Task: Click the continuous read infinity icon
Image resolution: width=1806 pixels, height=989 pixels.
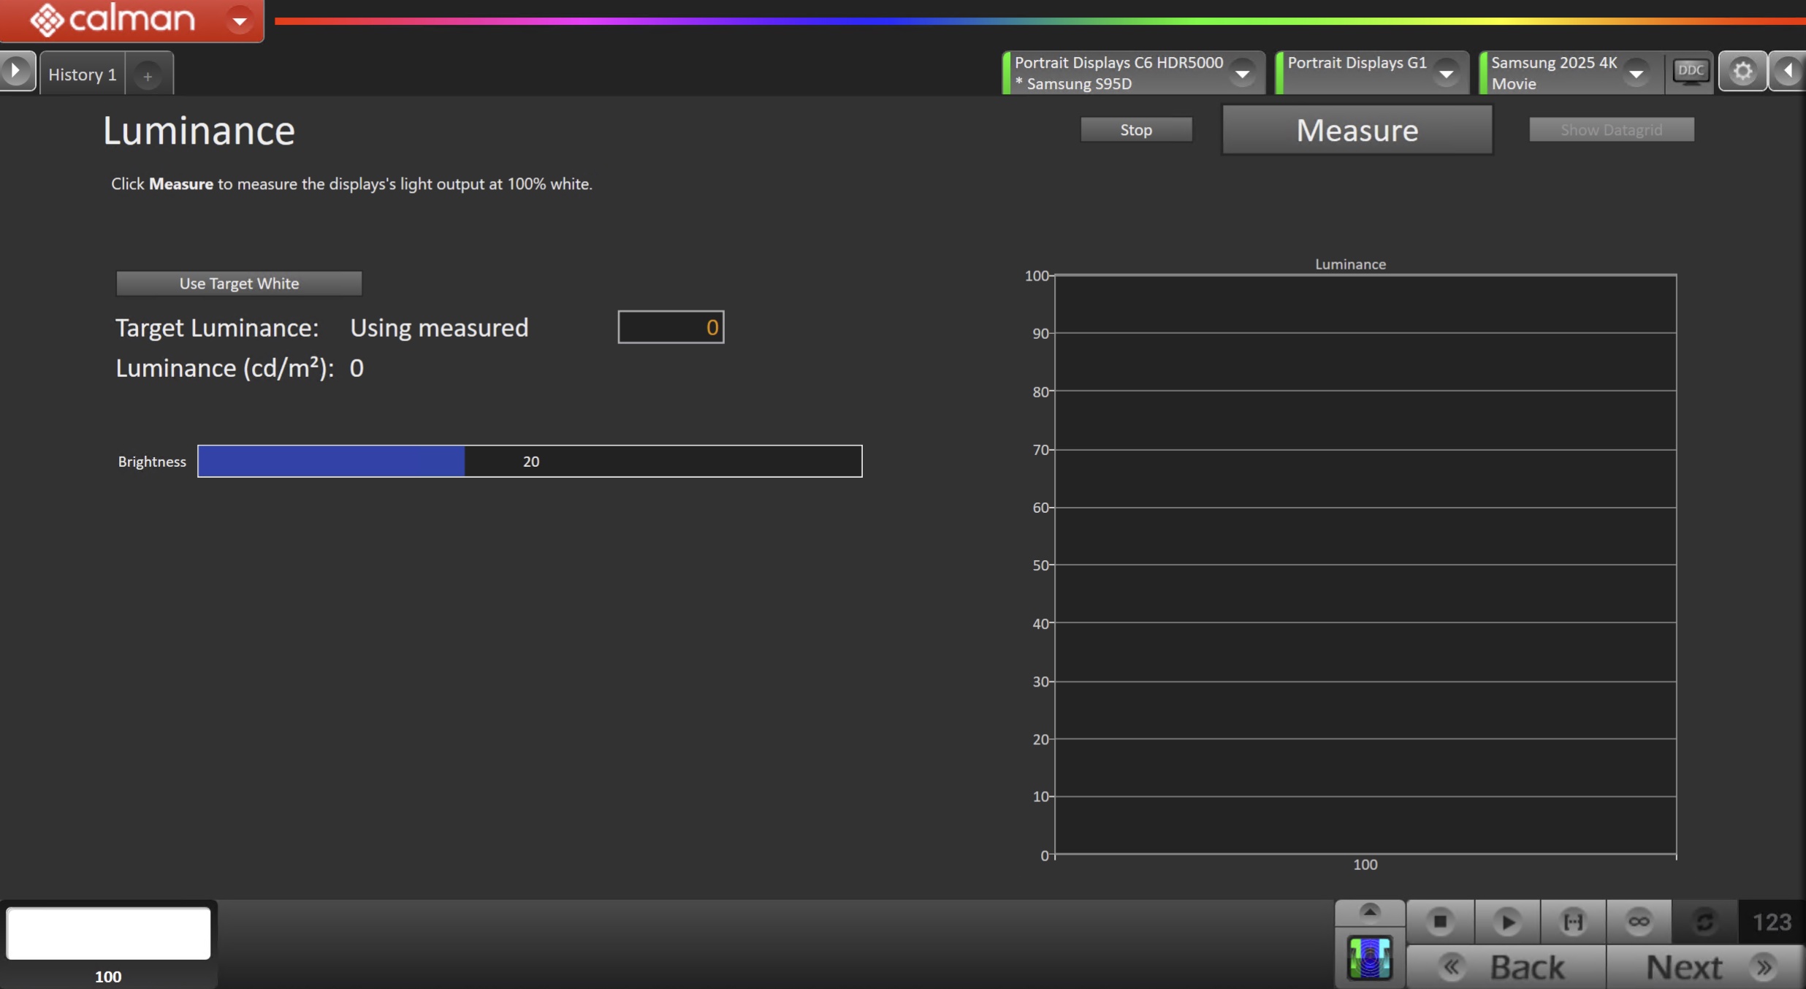Action: 1639,922
